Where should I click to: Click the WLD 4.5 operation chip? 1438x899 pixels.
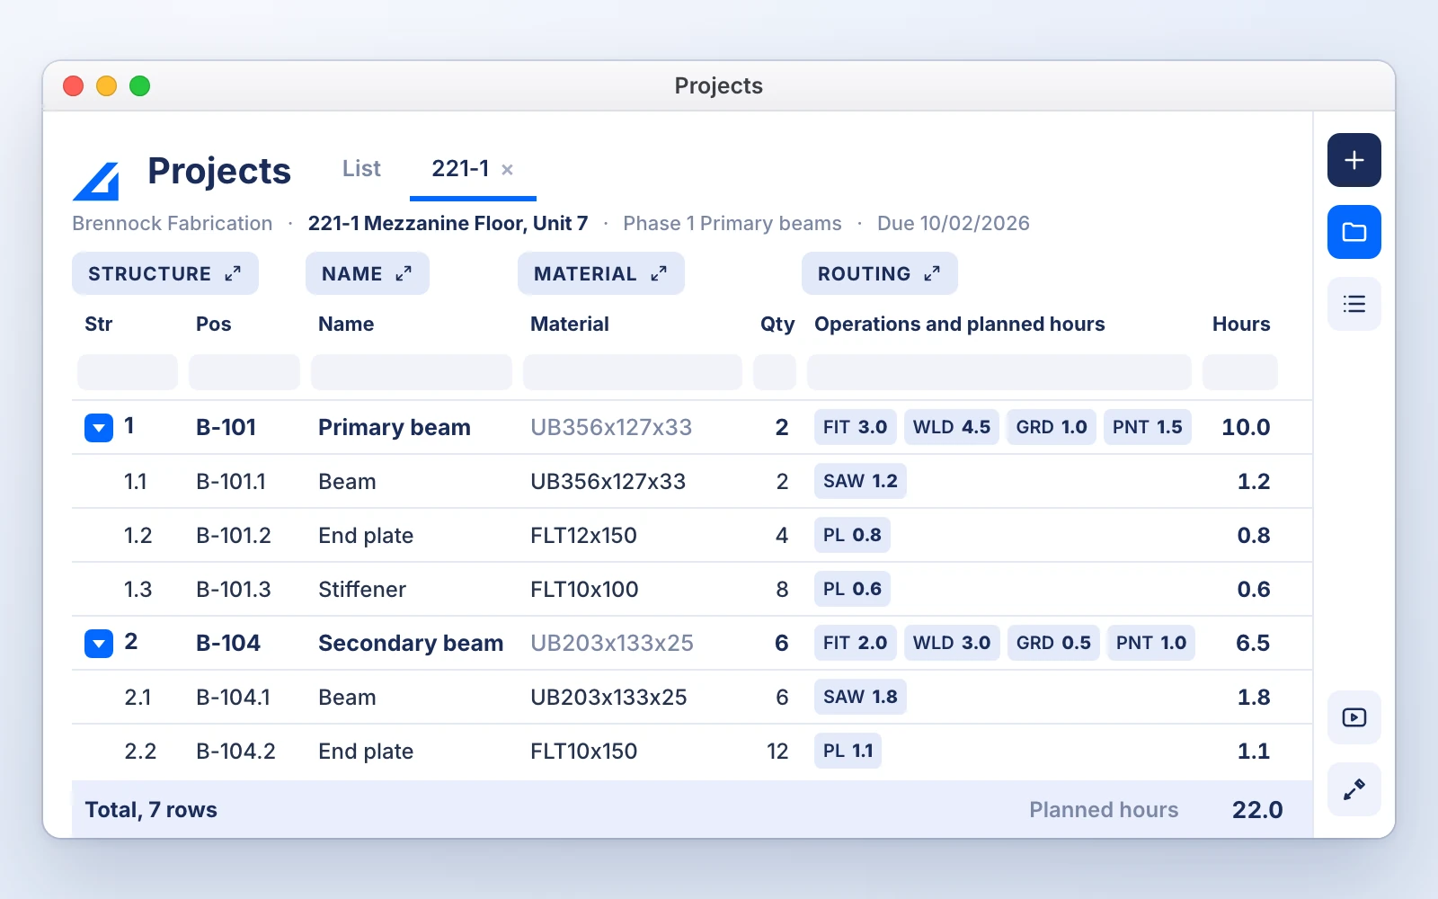click(x=952, y=427)
